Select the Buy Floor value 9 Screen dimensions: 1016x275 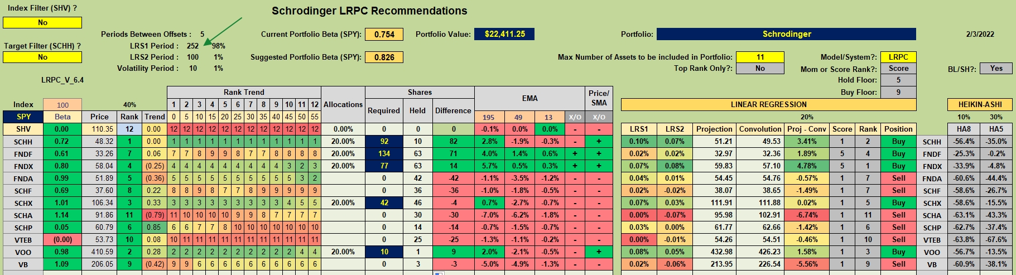pyautogui.click(x=898, y=92)
